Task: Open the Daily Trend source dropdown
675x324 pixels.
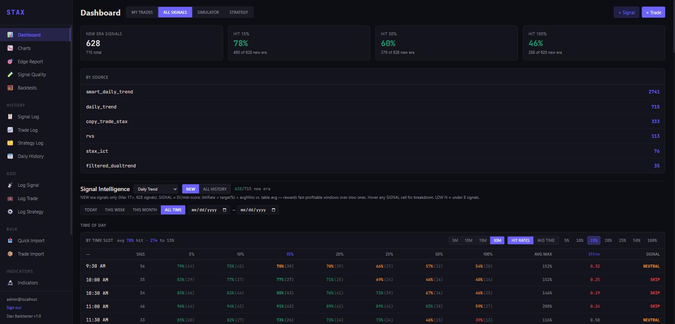Action: (156, 189)
